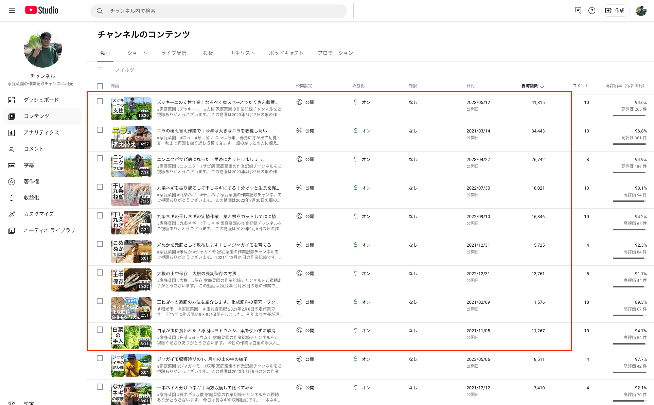The height and width of the screenshot is (405, 654).
Task: Check the select-all videos checkbox
Action: [100, 86]
